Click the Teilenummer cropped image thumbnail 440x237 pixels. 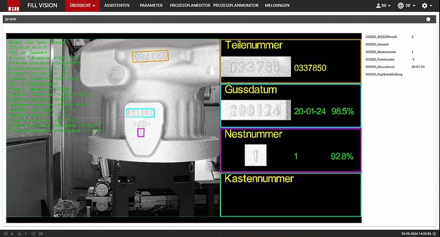point(258,67)
